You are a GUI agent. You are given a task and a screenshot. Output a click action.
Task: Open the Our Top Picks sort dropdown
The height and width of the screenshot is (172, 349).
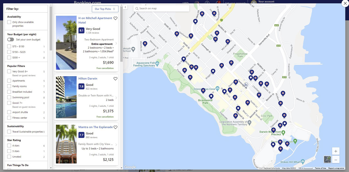(x=105, y=9)
